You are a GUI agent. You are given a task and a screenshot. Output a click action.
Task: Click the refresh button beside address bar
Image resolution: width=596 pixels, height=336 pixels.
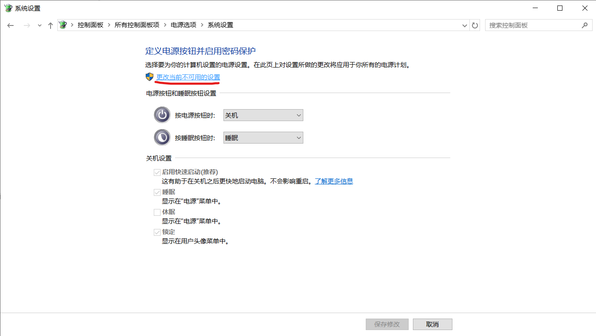(x=475, y=25)
